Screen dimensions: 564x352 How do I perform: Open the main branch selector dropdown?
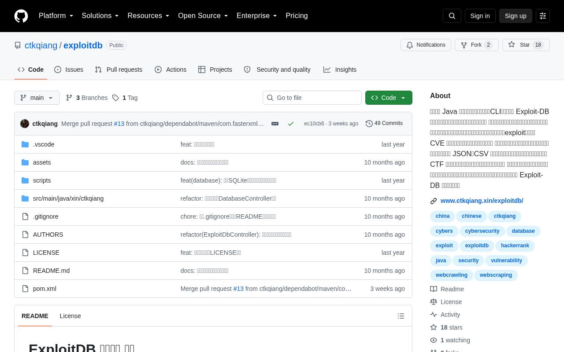click(37, 98)
